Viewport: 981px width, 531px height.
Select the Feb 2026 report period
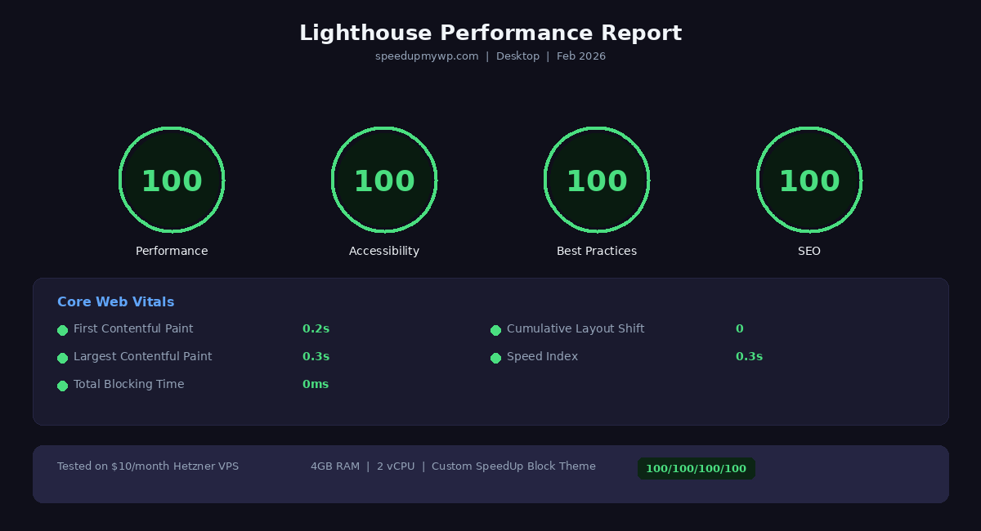(580, 56)
